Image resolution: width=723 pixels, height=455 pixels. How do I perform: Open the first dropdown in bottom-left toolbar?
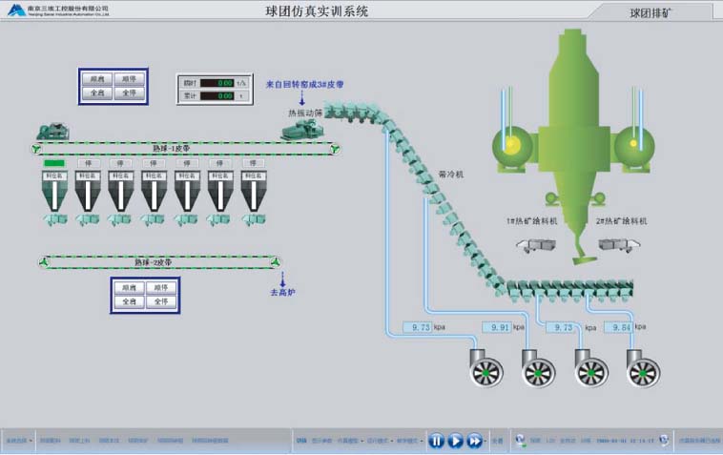click(17, 441)
